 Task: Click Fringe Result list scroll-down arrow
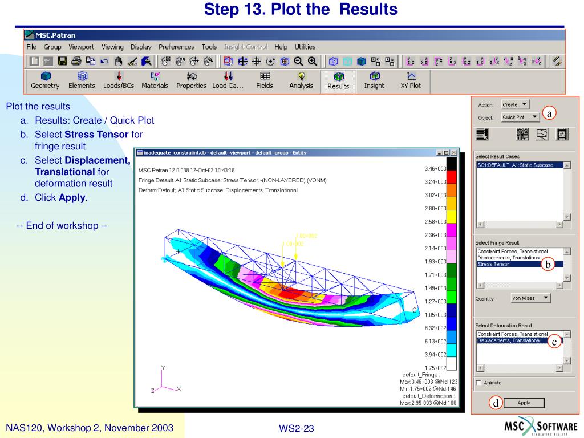pos(567,278)
